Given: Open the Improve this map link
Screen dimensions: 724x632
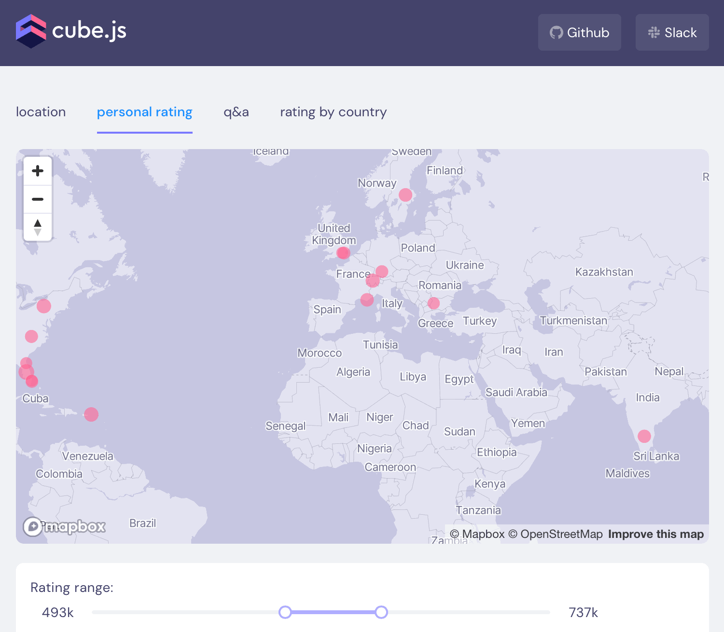Looking at the screenshot, I should (x=656, y=534).
